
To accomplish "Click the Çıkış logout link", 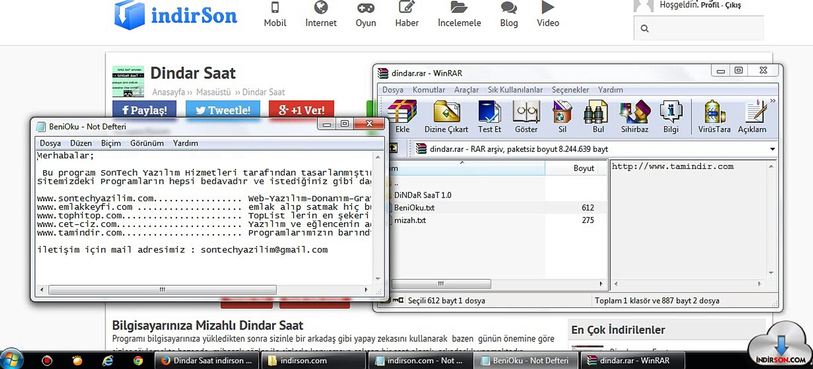I will point(733,5).
